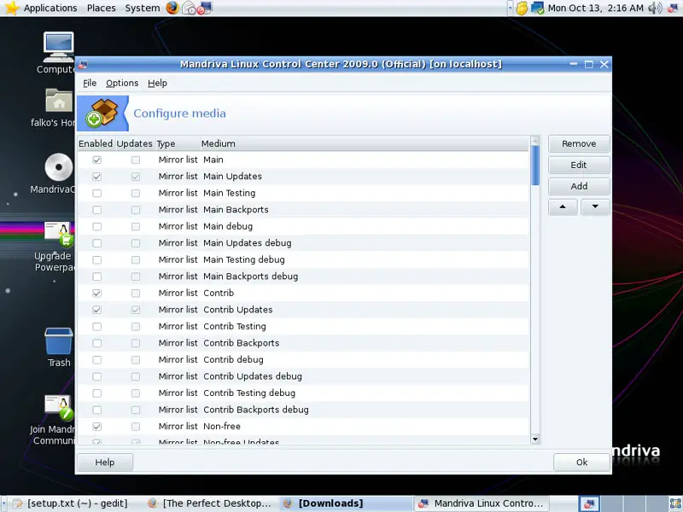Toggle the Updates checkbox for Main
683x512 pixels.
point(136,160)
